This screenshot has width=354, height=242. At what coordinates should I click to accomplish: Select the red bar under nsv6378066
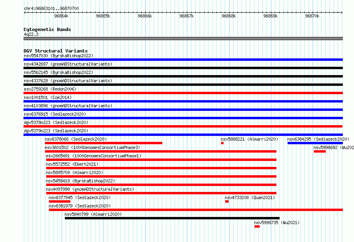(103, 143)
